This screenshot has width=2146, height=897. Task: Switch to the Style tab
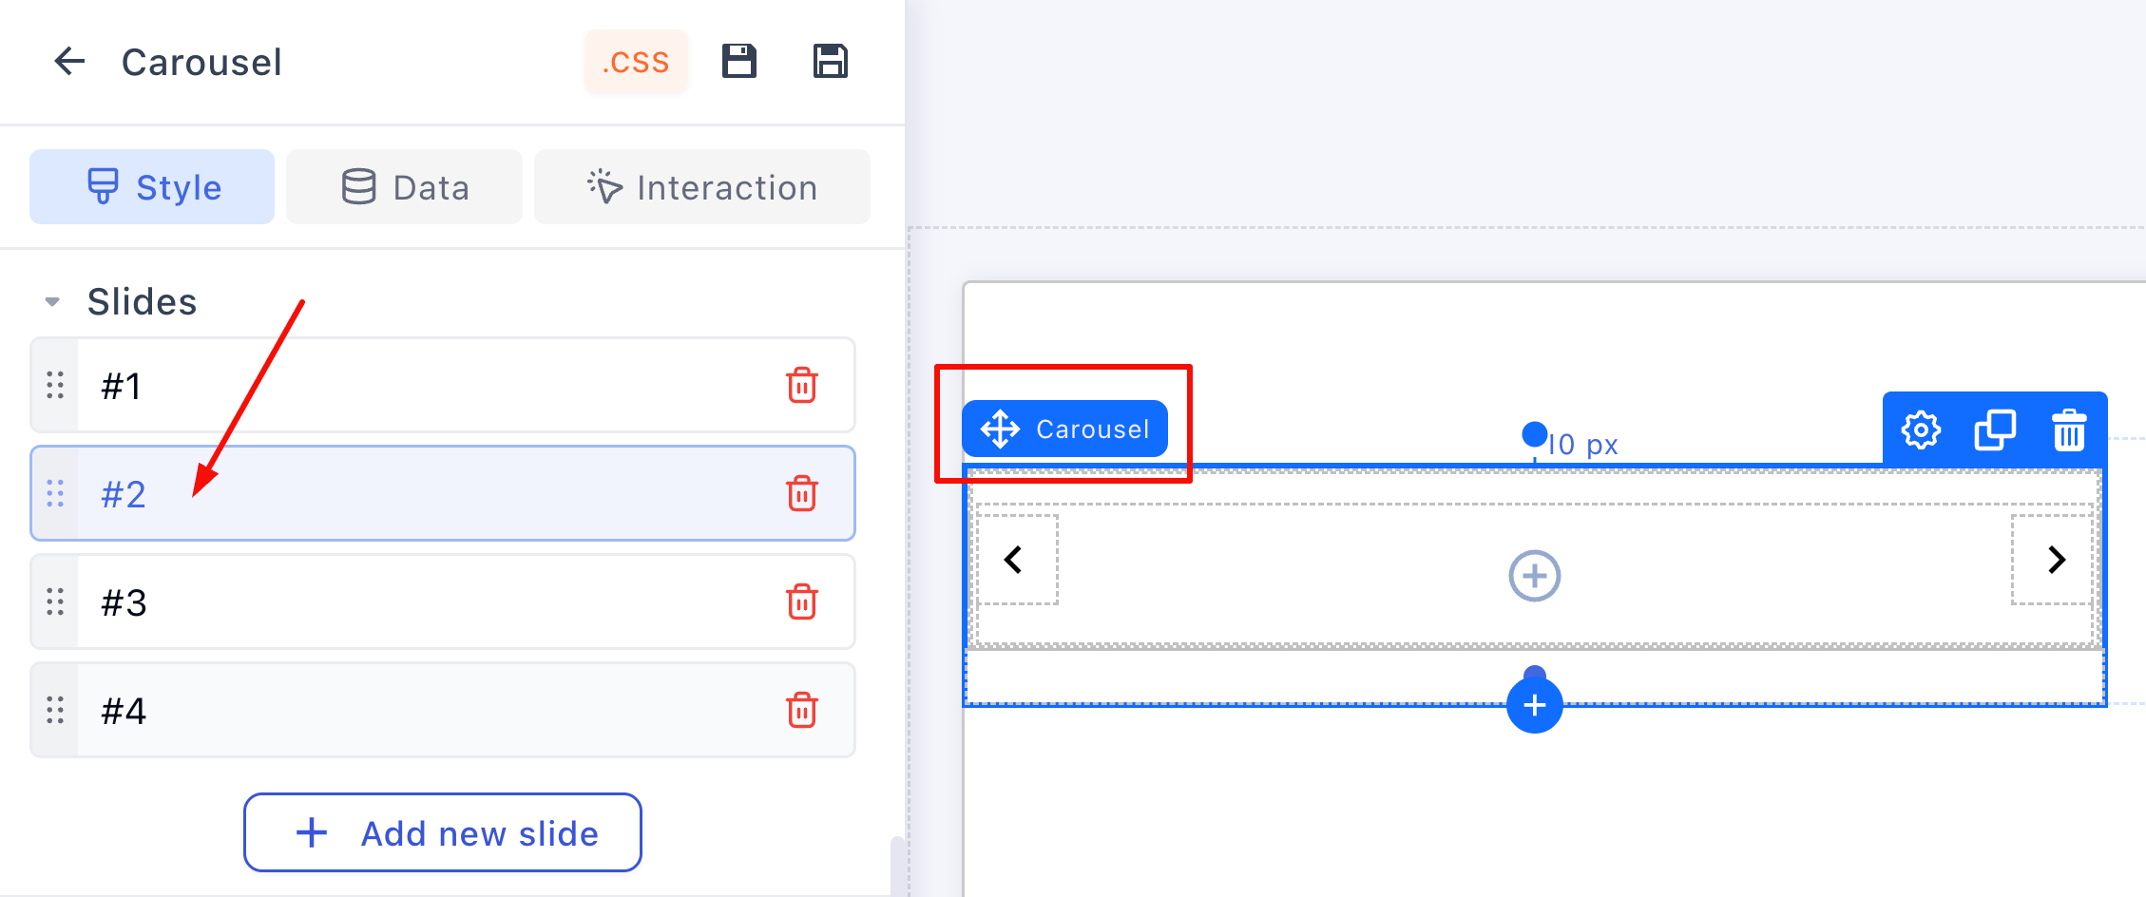point(152,187)
